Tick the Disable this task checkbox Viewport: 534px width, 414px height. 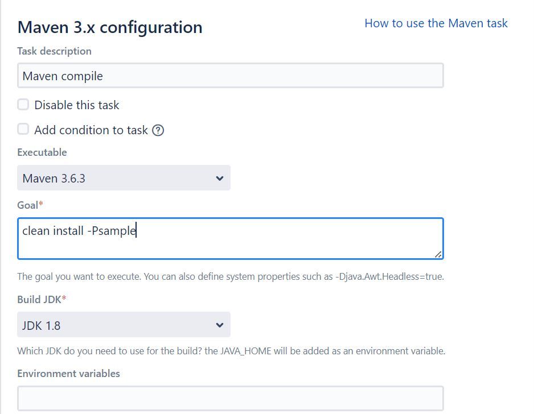pos(23,105)
